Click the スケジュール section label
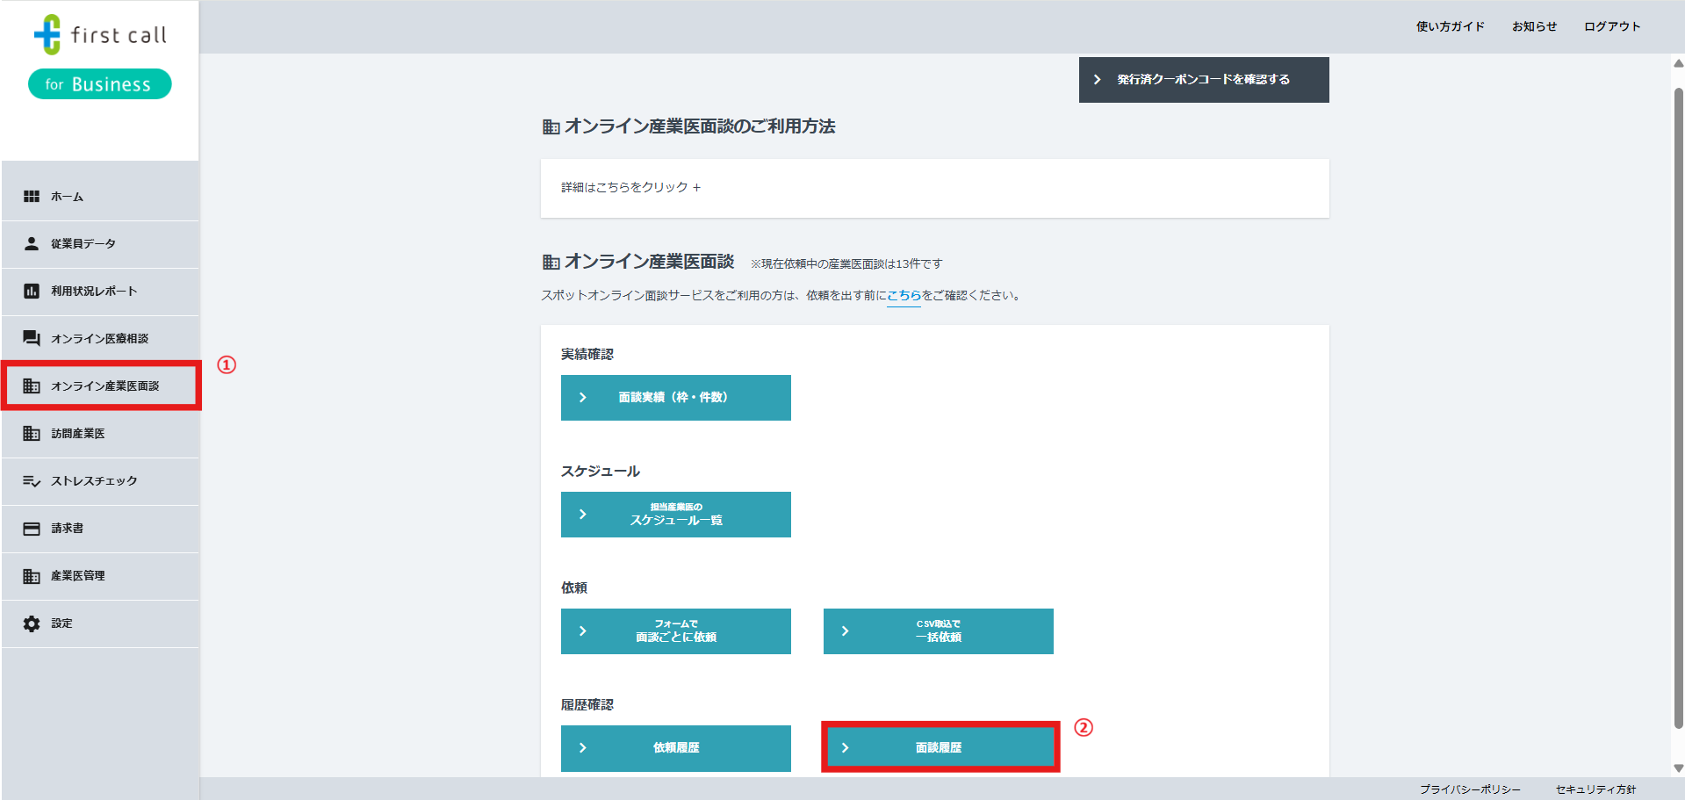 [601, 472]
